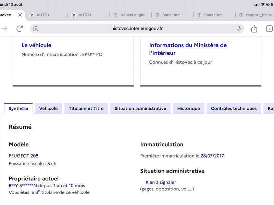Click the owner name B**Y B******N
Image resolution: width=274 pixels, height=205 pixels.
click(x=23, y=186)
